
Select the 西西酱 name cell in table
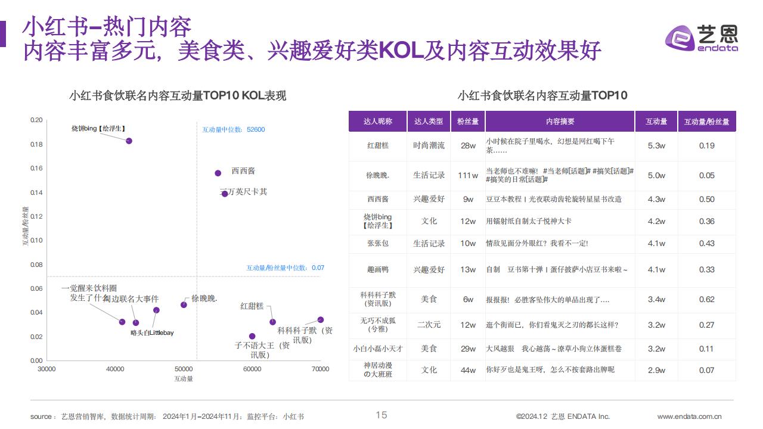click(x=378, y=199)
